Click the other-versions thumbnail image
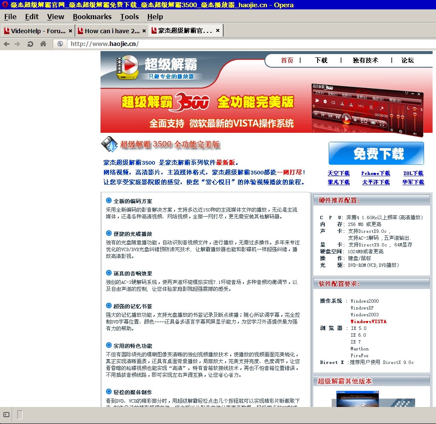This screenshot has width=436, height=424. (358, 399)
